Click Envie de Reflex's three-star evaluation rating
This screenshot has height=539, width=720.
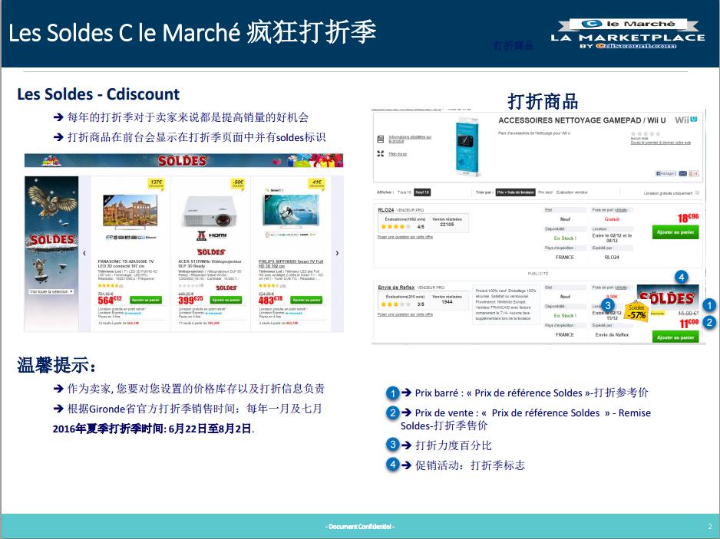click(396, 304)
